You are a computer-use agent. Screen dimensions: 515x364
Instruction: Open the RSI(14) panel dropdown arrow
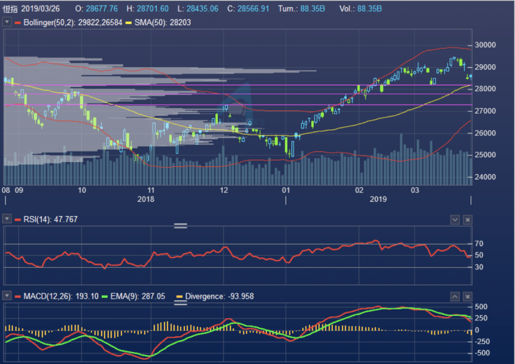point(7,219)
